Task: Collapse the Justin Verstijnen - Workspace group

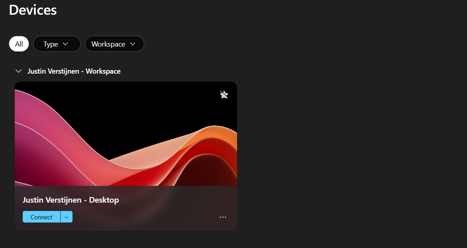Action: point(18,71)
